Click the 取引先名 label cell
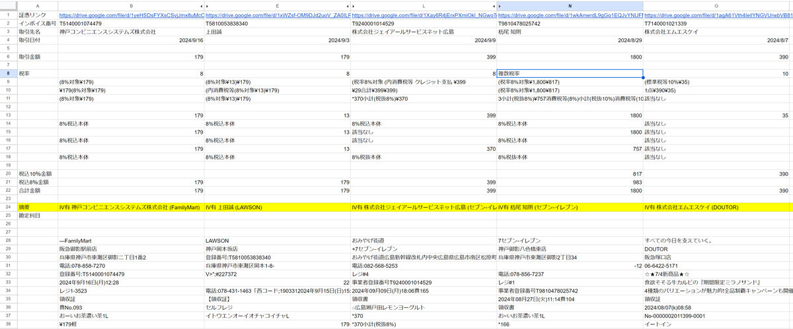This screenshot has height=329, width=793. point(36,32)
